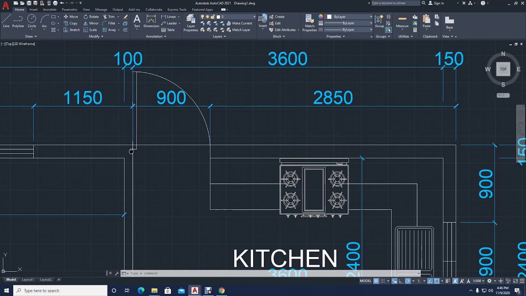Toggle 2D object snap in status bar
The width and height of the screenshot is (526, 296).
pyautogui.click(x=437, y=281)
